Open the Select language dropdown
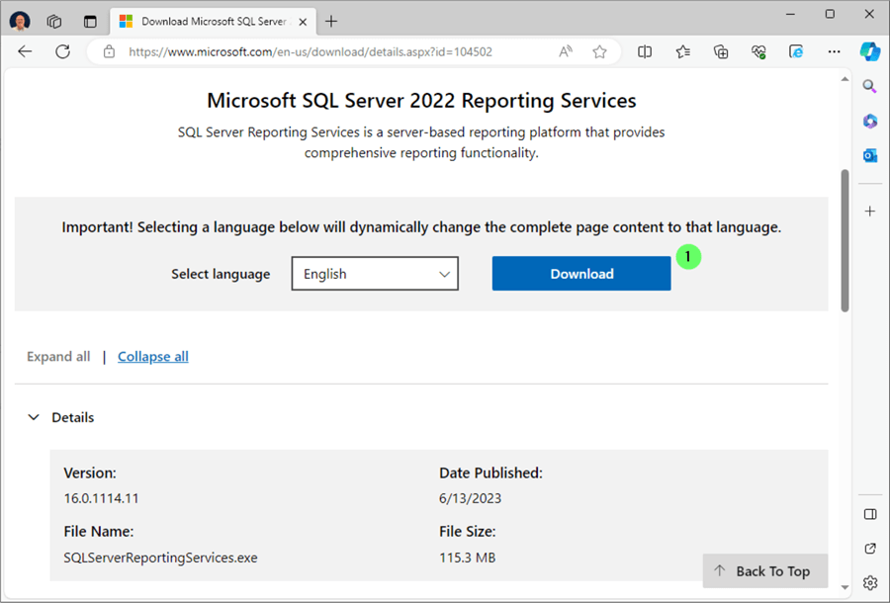The width and height of the screenshot is (890, 603). [375, 274]
